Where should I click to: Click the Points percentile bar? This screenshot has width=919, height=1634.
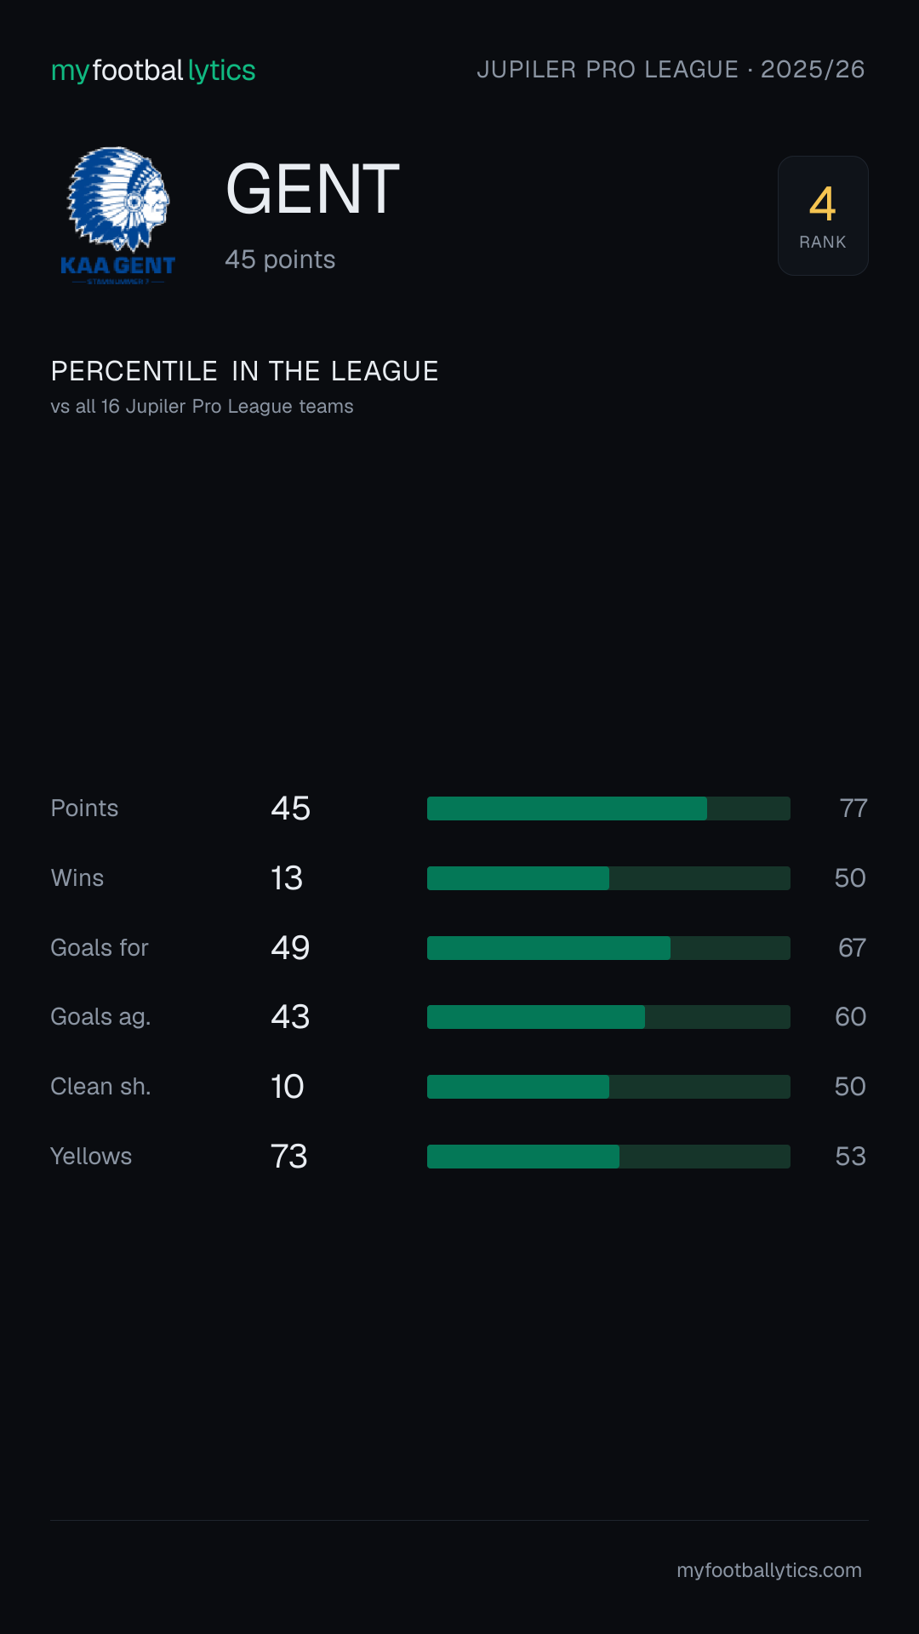(608, 808)
